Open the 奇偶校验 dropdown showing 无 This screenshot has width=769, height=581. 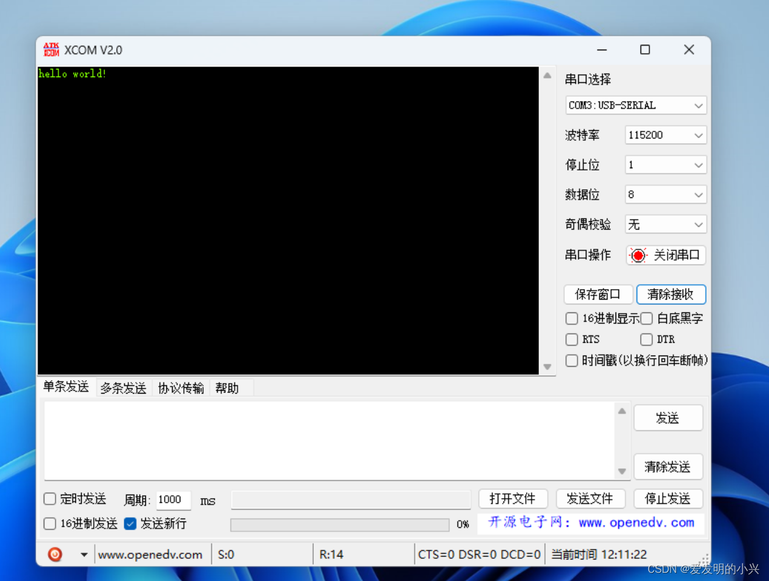click(x=665, y=224)
